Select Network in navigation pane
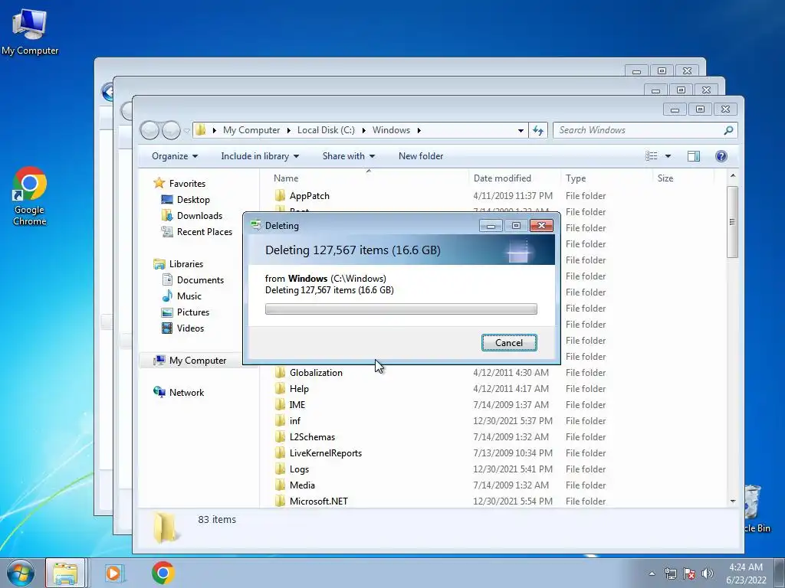 click(x=186, y=393)
